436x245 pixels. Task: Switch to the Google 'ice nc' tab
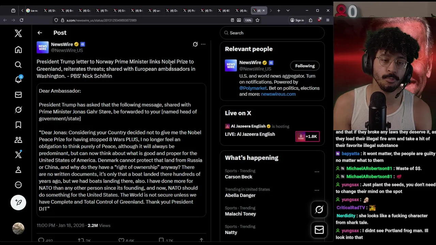click(x=33, y=11)
